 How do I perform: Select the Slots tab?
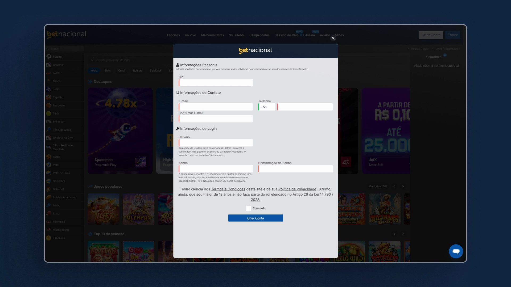(108, 70)
